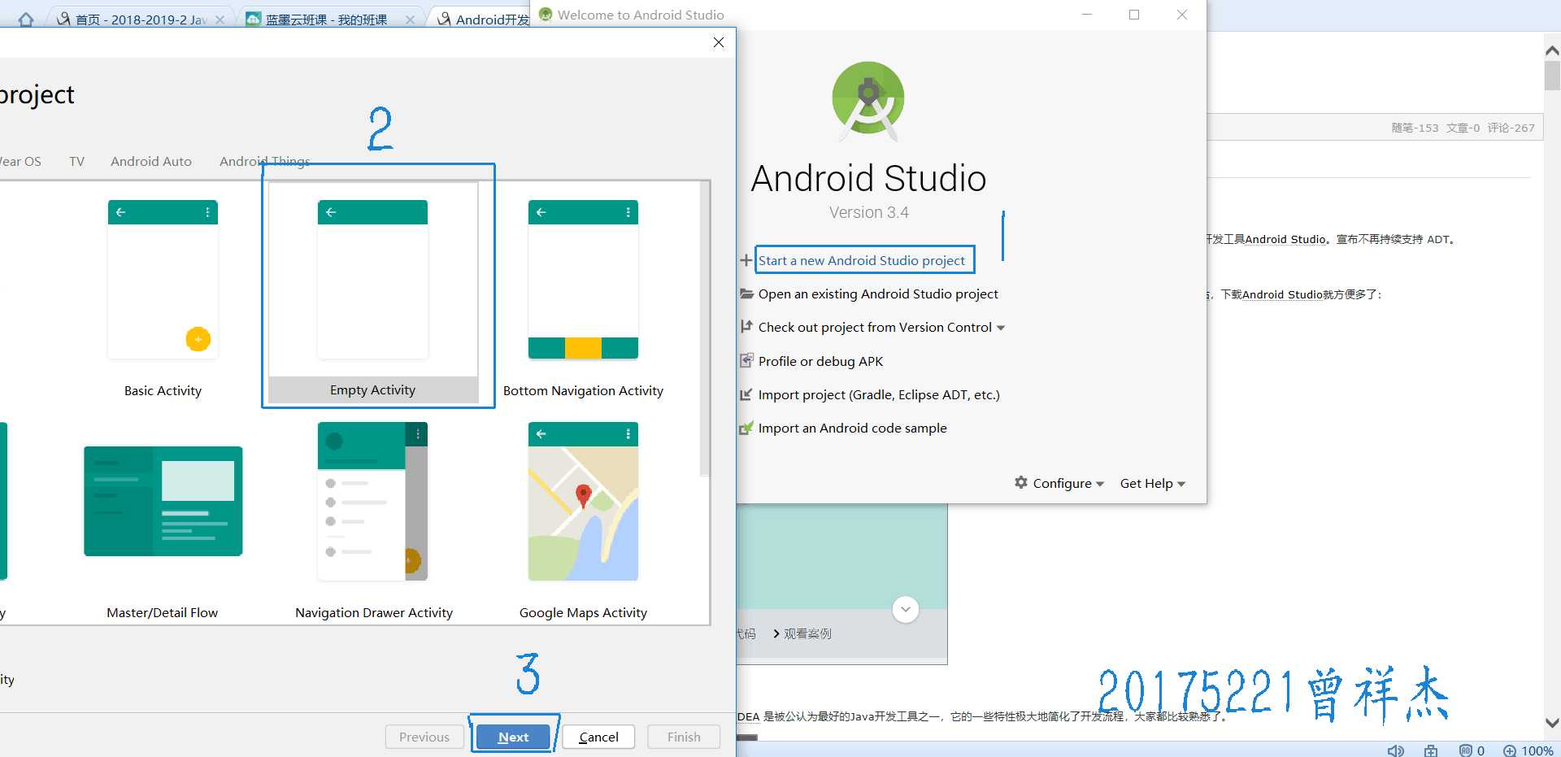Click the round chevron-down button on webpage
This screenshot has width=1561, height=757.
point(906,609)
